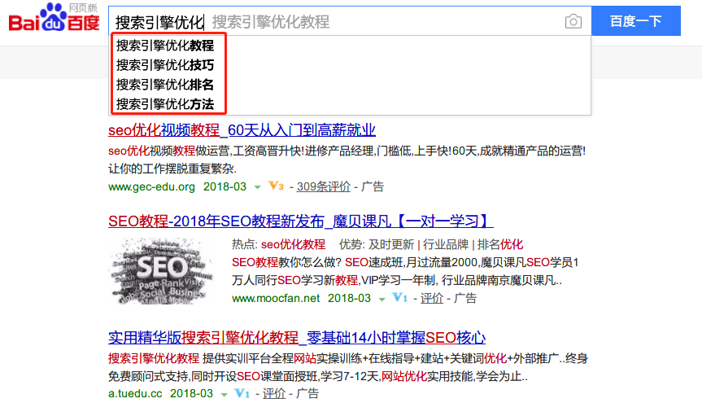Click 广告 label on a.tuedu.cc result

[307, 393]
